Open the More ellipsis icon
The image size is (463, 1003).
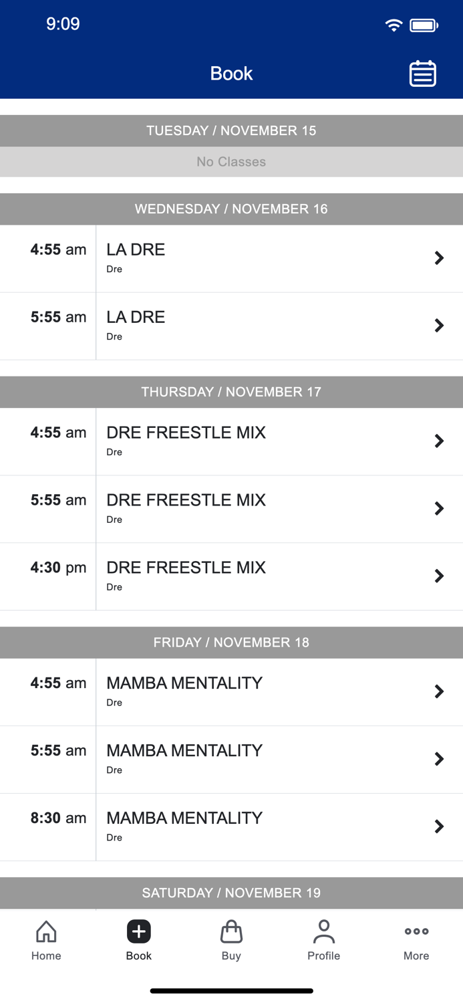coord(416,931)
